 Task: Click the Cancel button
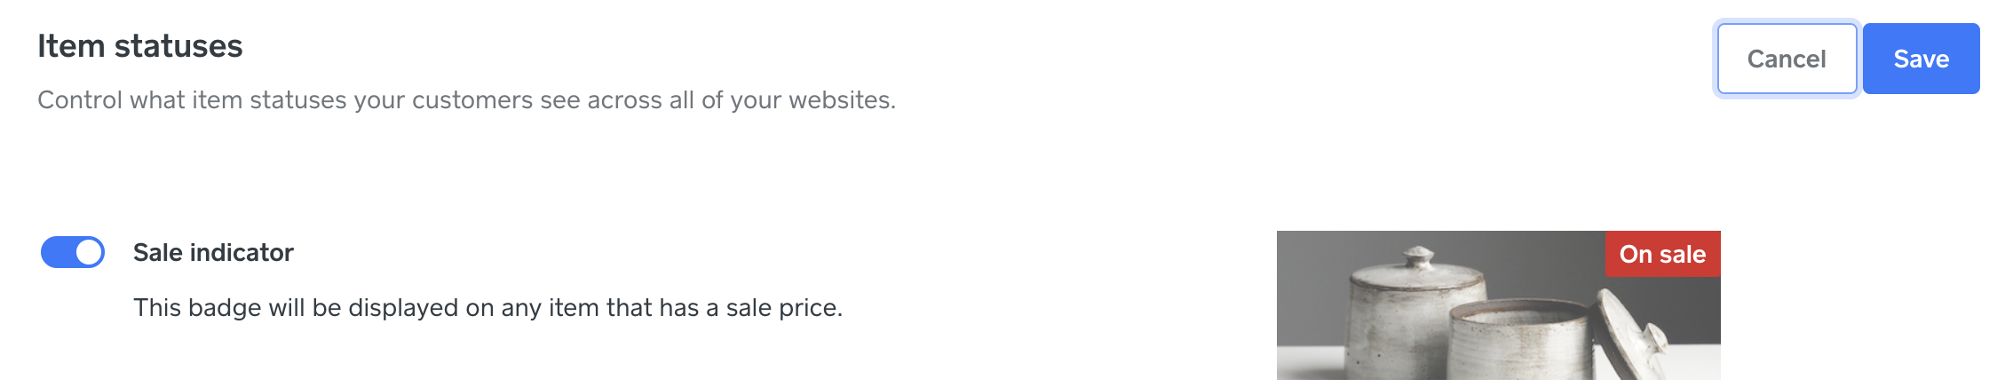[x=1787, y=59]
